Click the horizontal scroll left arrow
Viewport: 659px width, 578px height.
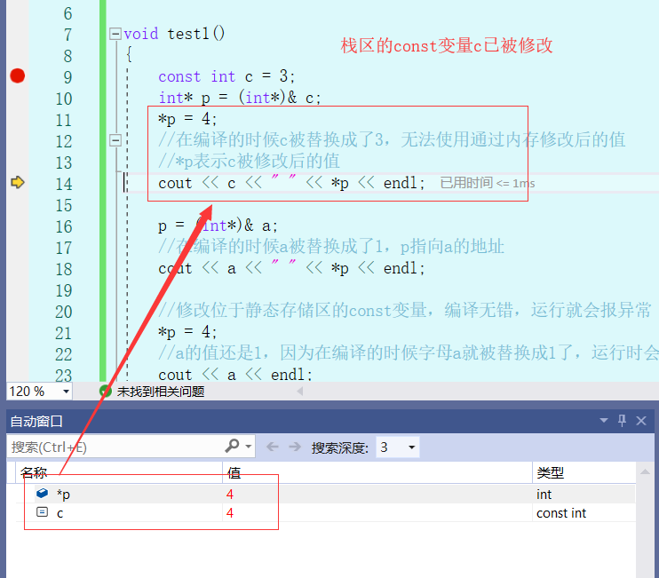coord(299,392)
